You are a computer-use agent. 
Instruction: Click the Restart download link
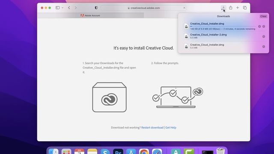click(x=152, y=127)
